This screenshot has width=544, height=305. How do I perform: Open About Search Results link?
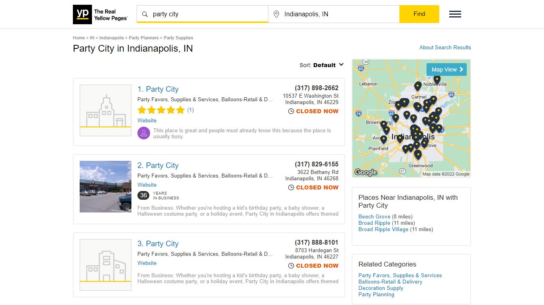click(x=445, y=47)
